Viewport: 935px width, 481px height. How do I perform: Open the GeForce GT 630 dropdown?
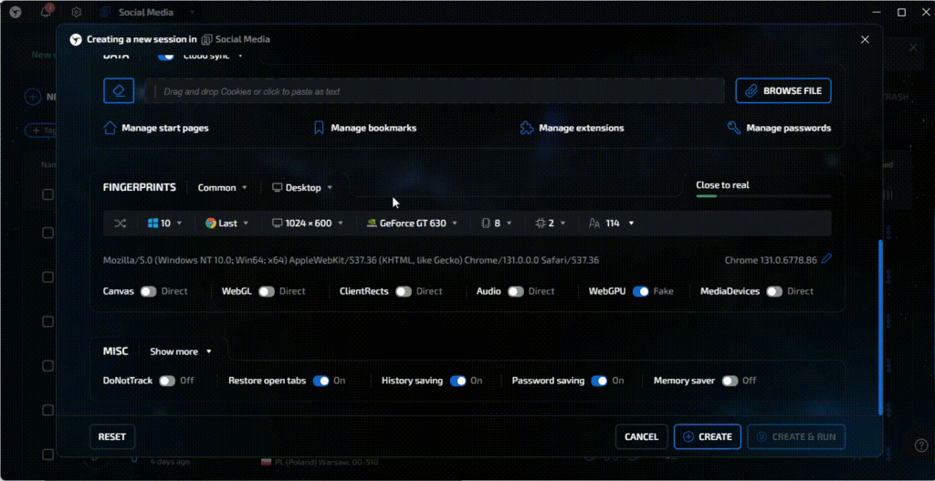coord(412,223)
